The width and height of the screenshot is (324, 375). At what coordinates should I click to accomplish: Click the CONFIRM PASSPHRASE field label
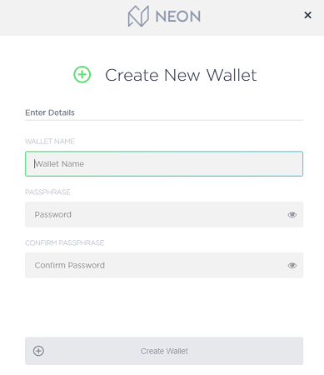(x=64, y=242)
